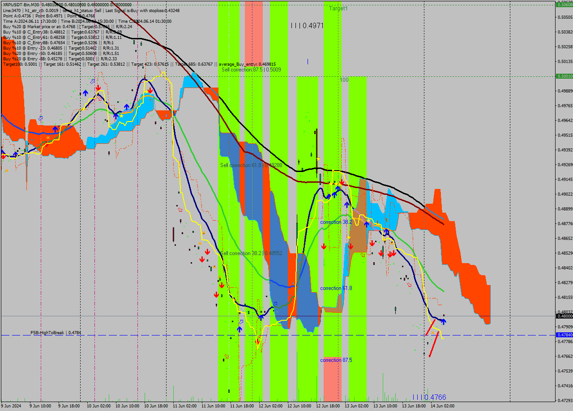Click 0.50258 on the price scale

click(565, 47)
